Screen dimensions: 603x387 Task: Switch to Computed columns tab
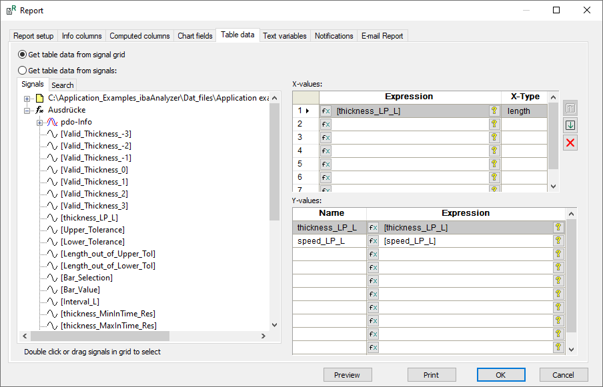click(139, 36)
